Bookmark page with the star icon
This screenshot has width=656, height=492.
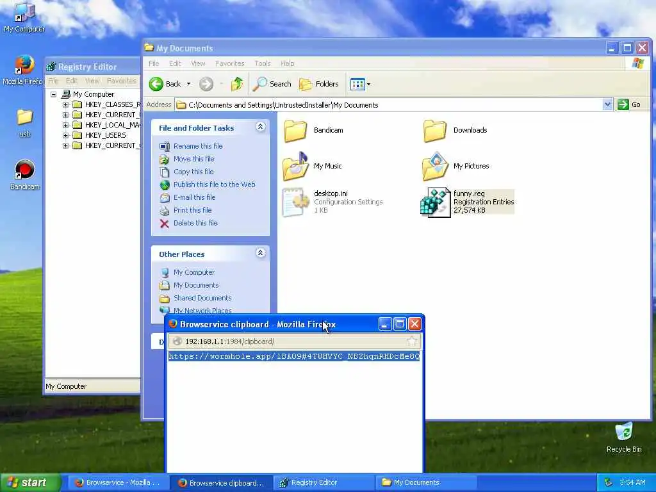412,341
